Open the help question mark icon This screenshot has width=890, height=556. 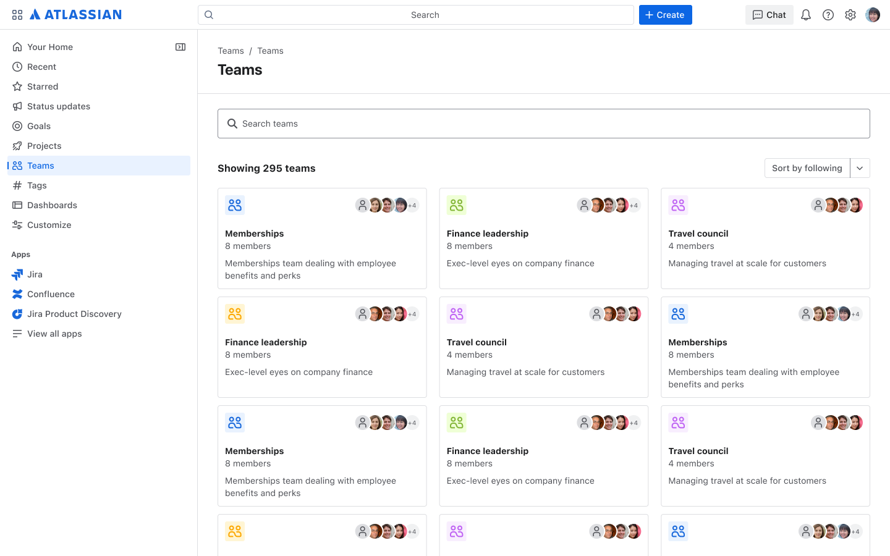(x=828, y=14)
